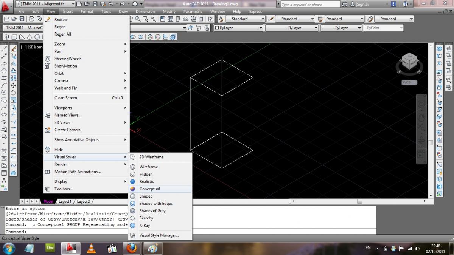The height and width of the screenshot is (255, 454).
Task: Select the Move modify tool
Action: [13, 85]
